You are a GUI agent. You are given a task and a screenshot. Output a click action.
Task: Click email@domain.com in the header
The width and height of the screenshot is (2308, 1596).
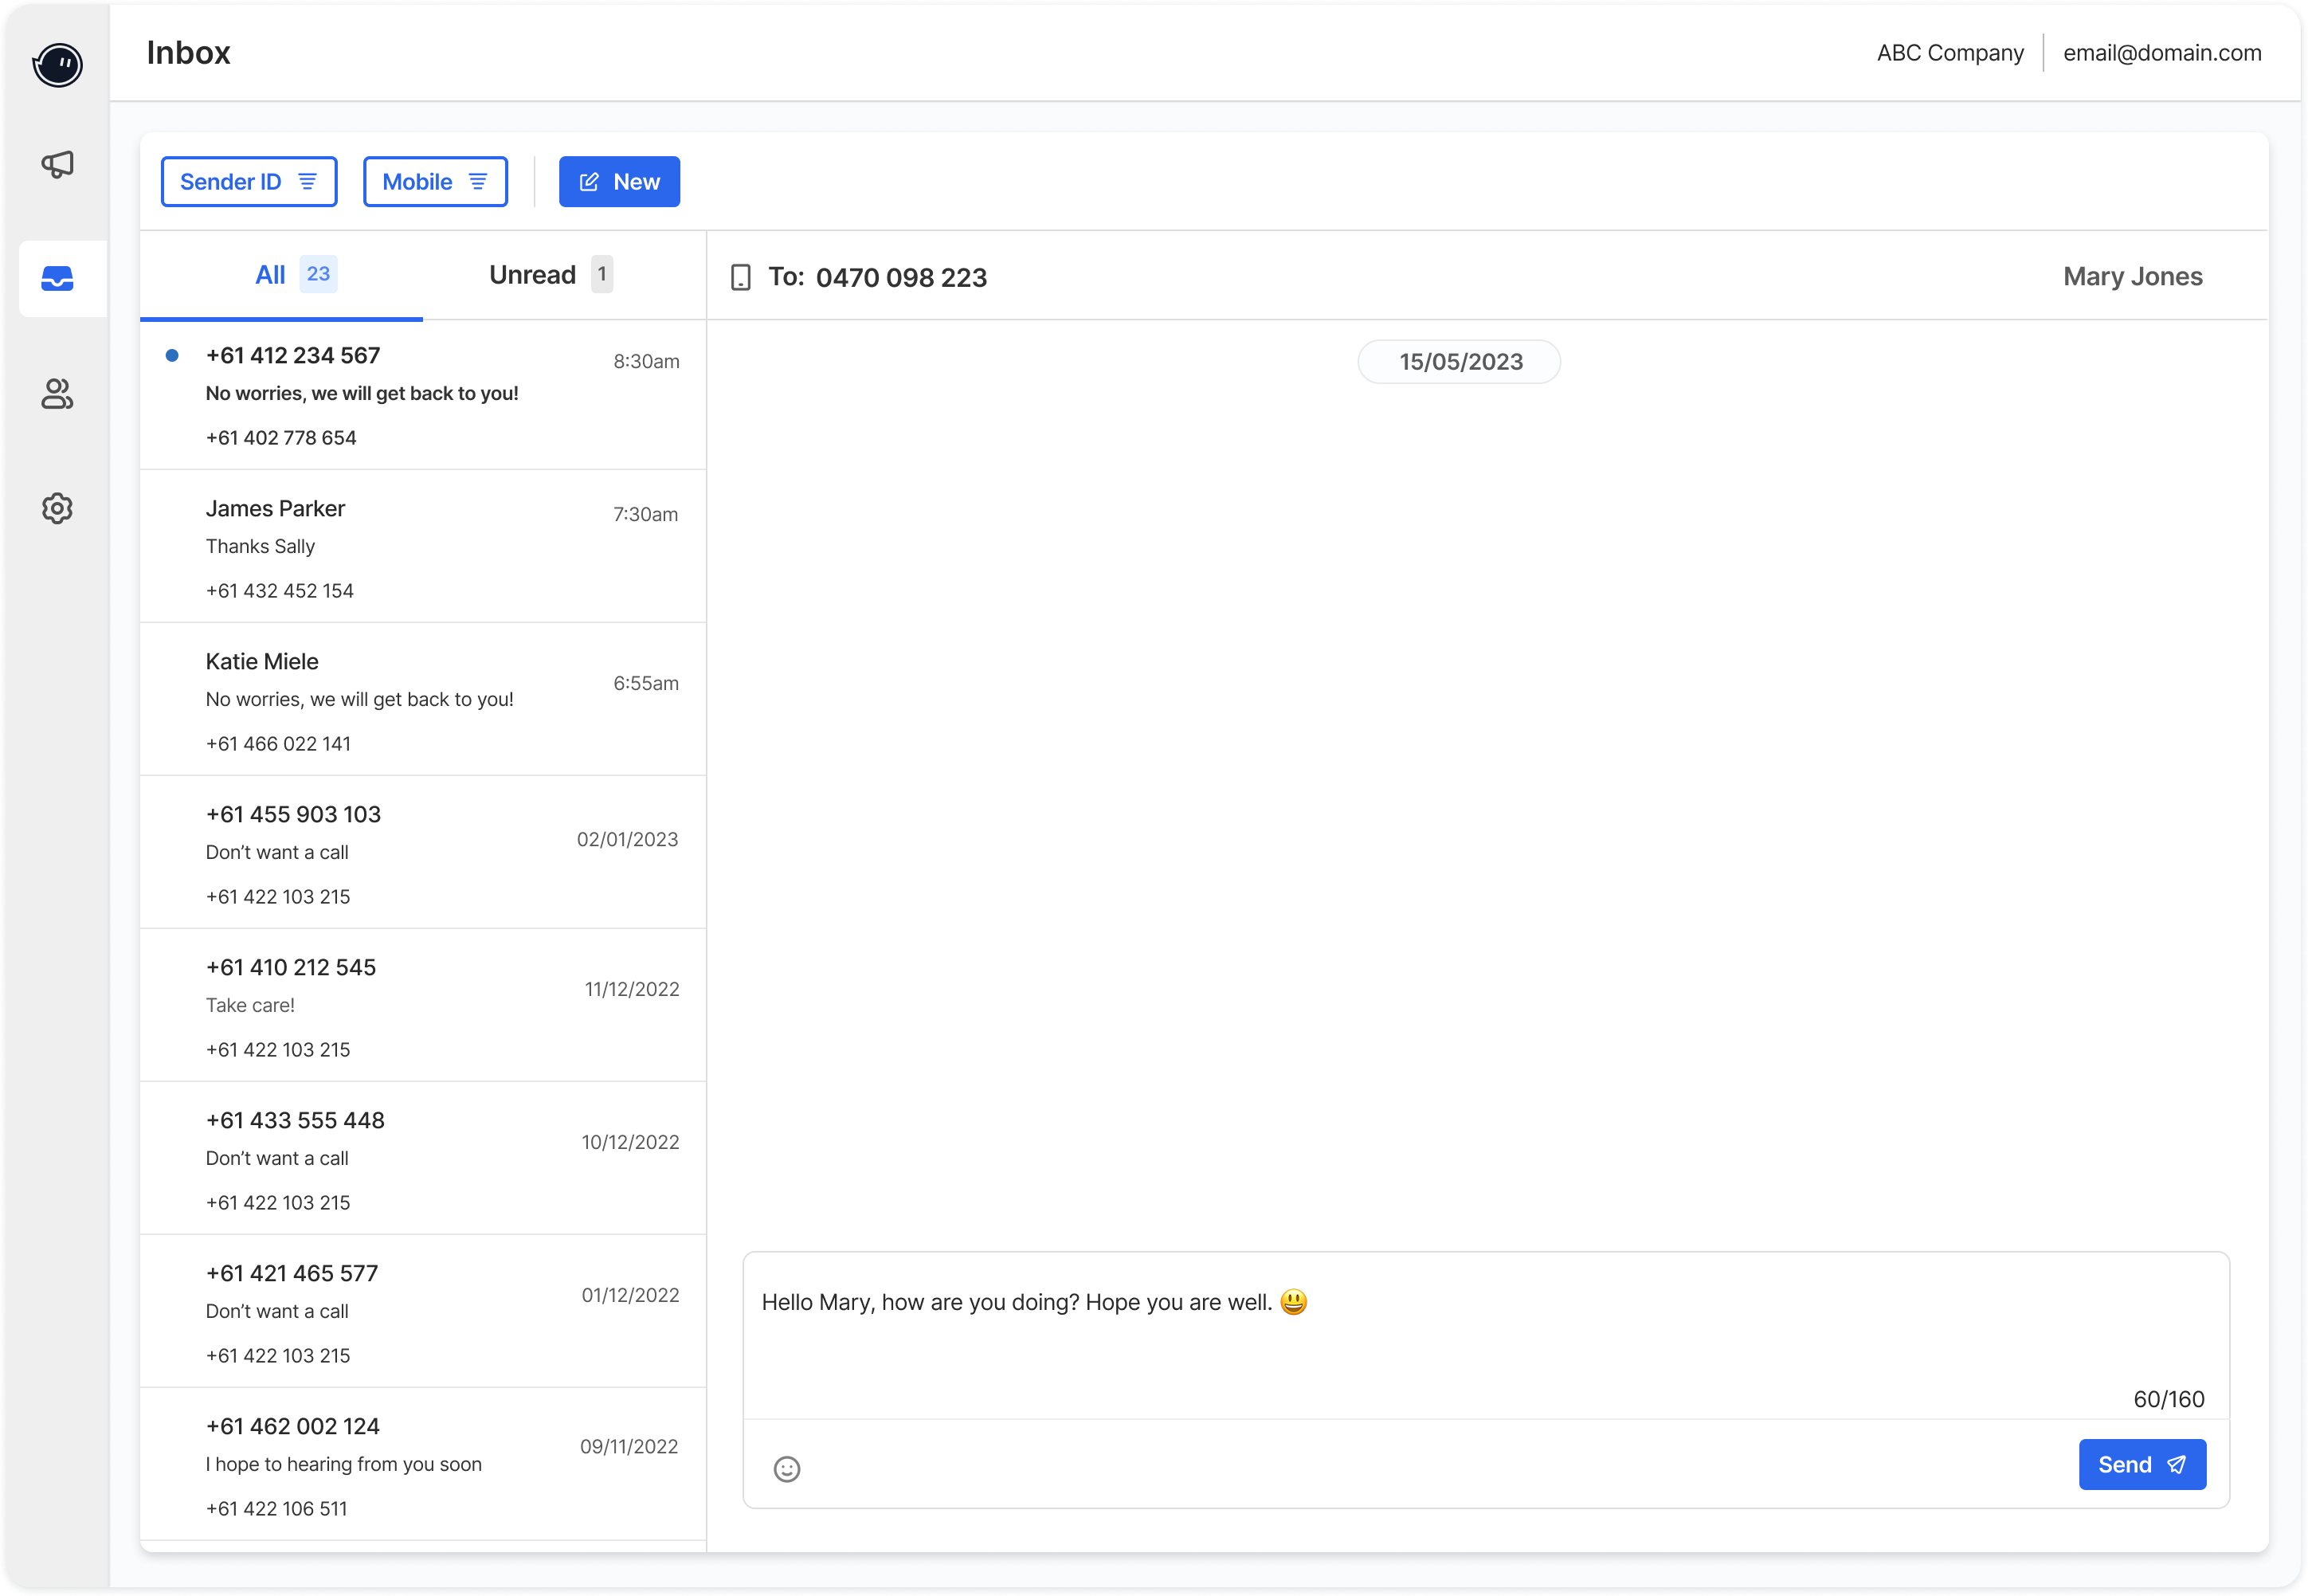(2162, 53)
